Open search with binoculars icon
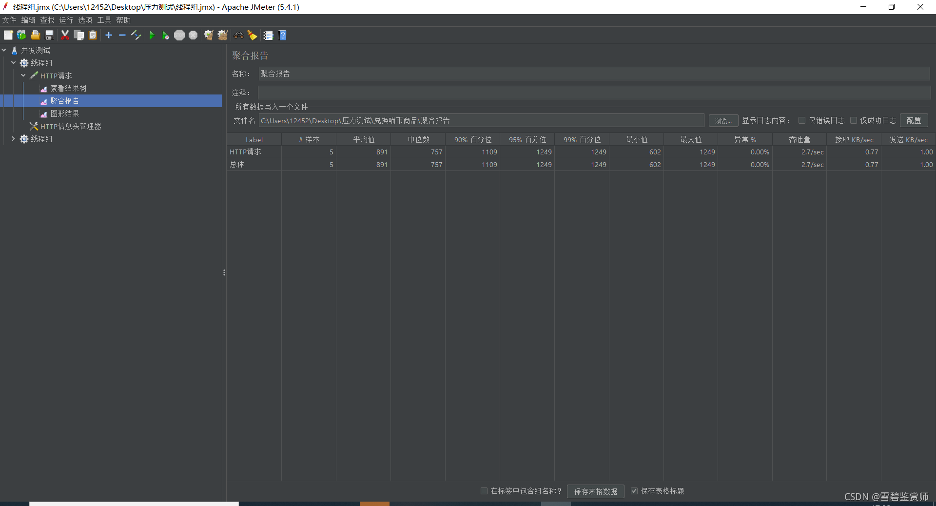Screen dimensions: 936x506 [238, 35]
